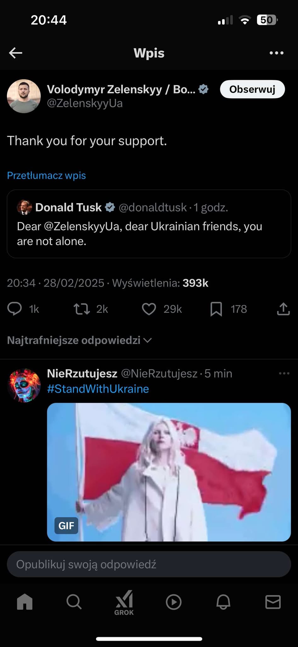Open the messages envelope tab
Viewport: 298px width, 647px height.
pos(273,602)
